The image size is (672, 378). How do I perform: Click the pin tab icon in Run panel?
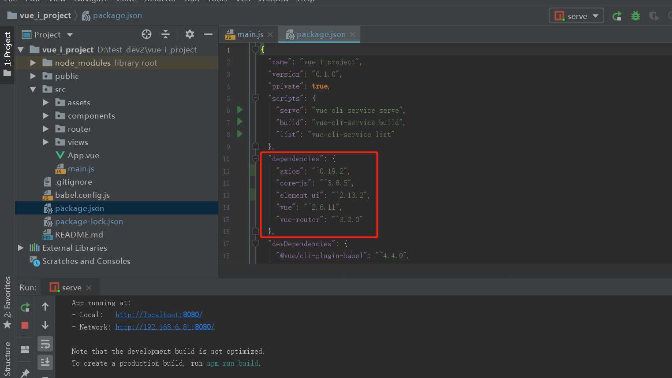pyautogui.click(x=25, y=373)
